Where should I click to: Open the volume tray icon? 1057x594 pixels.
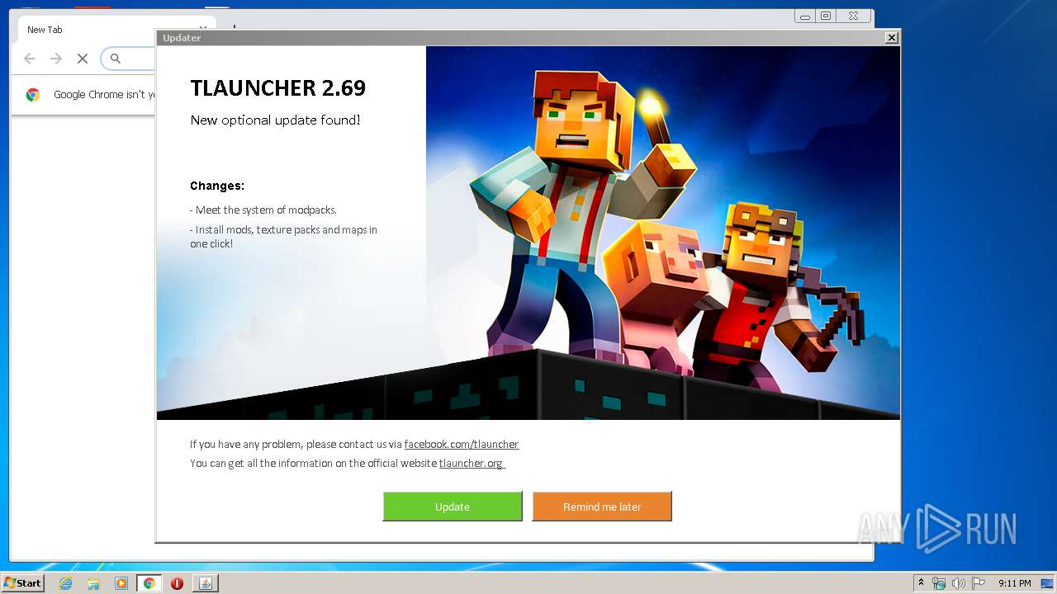pyautogui.click(x=959, y=583)
